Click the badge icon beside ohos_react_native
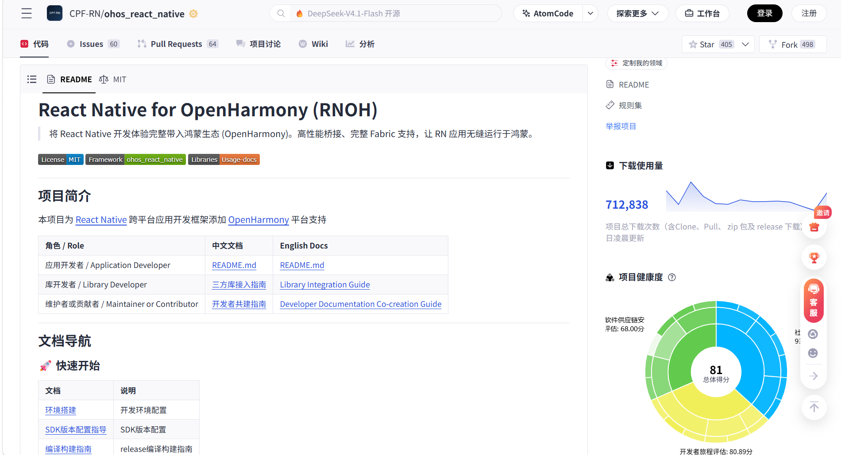This screenshot has height=455, width=841. pyautogui.click(x=193, y=14)
